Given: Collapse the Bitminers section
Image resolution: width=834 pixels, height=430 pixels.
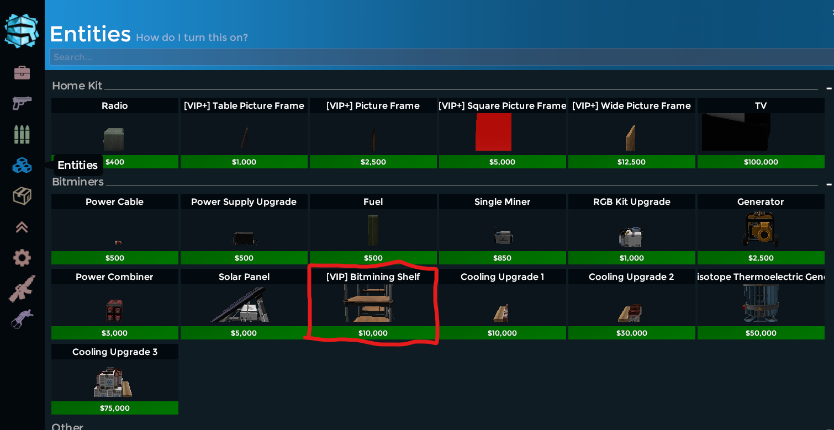Looking at the screenshot, I should 828,184.
